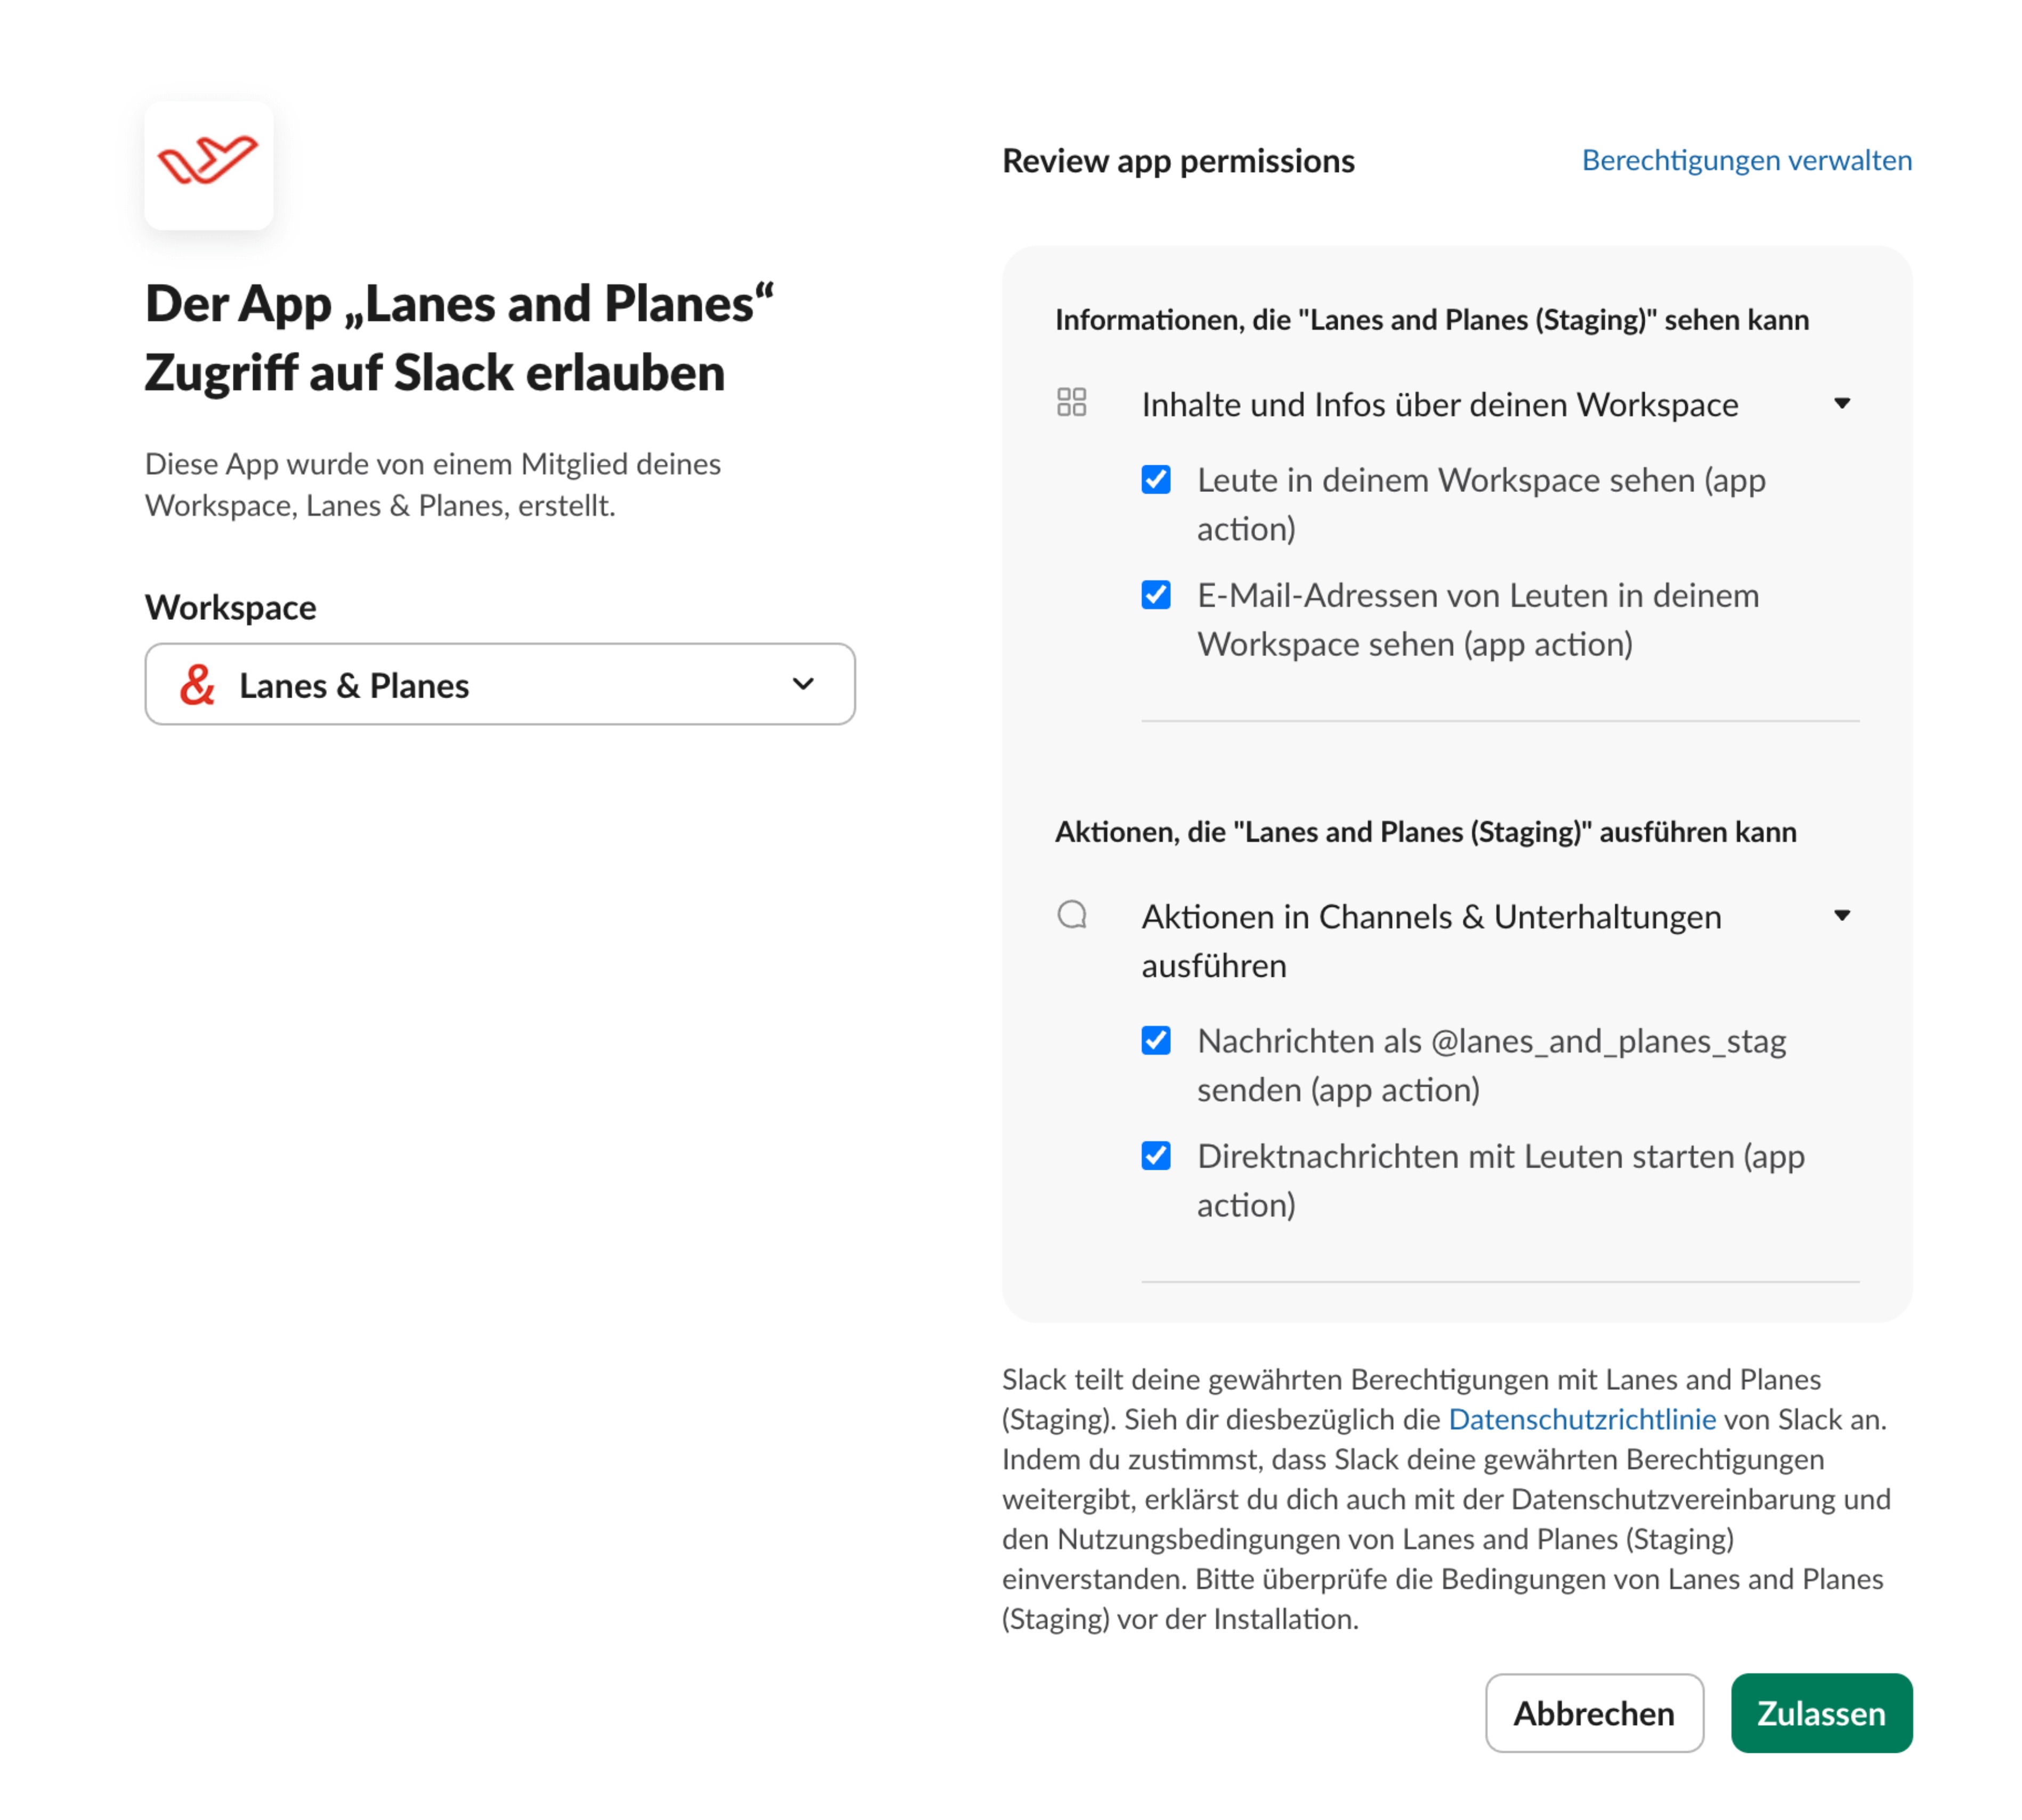Image resolution: width=2022 pixels, height=1820 pixels.
Task: Uncheck Leute in deinem Workspace sehen
Action: (x=1156, y=480)
